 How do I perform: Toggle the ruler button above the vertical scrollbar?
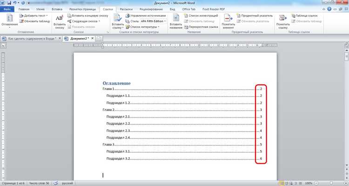tap(347, 46)
